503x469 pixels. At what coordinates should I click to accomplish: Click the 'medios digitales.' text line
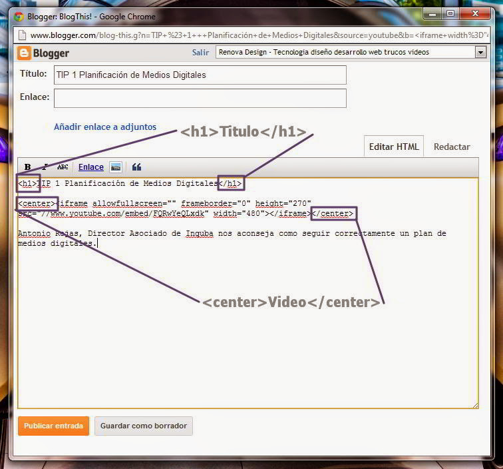point(57,243)
